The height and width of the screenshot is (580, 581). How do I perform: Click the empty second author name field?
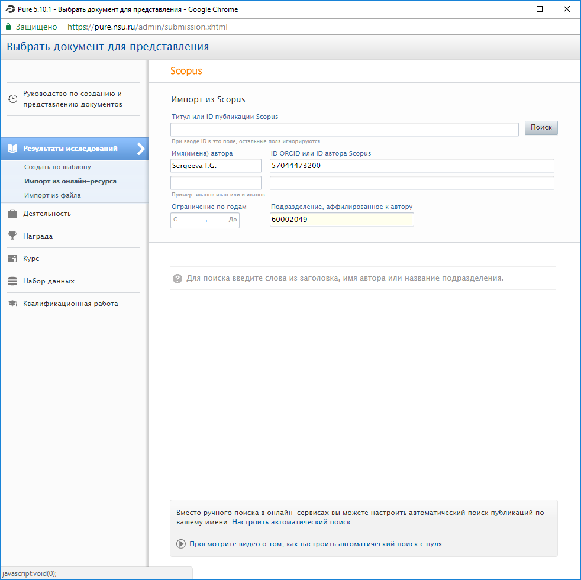coord(215,183)
